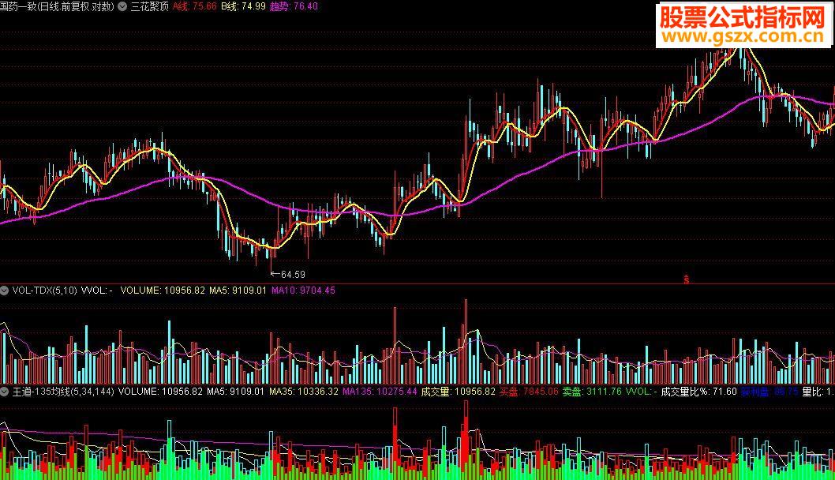835x480 pixels.
Task: Click the 量比 value at the row end
Action: [818, 392]
